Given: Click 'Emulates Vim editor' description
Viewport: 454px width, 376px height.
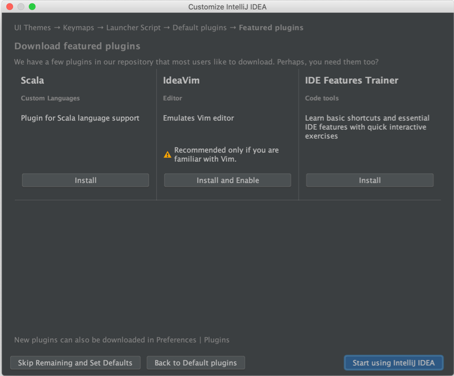Looking at the screenshot, I should coord(198,118).
